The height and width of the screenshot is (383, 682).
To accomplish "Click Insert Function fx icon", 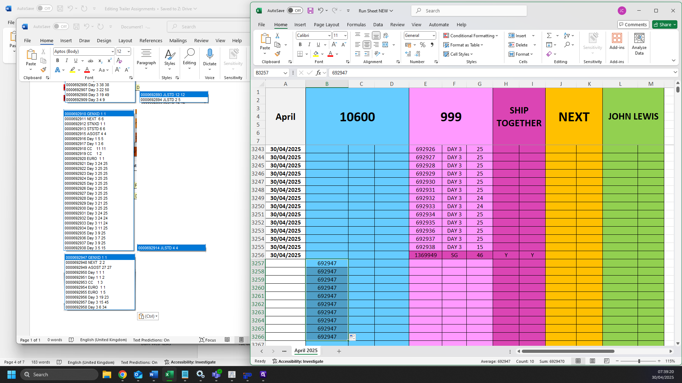I will coord(319,73).
